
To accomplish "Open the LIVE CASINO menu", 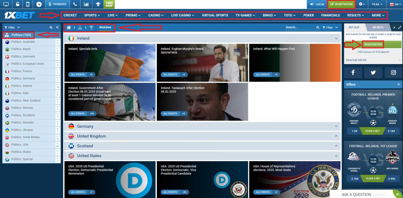I will click(x=183, y=15).
